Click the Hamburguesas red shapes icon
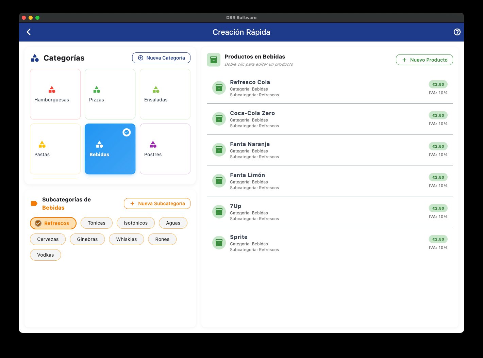This screenshot has height=358, width=483. 52,89
